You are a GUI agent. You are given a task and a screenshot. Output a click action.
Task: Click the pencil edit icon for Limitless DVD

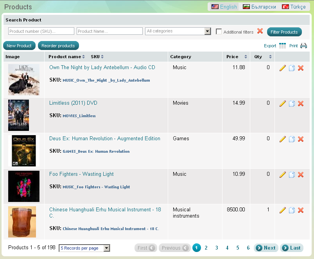(283, 104)
